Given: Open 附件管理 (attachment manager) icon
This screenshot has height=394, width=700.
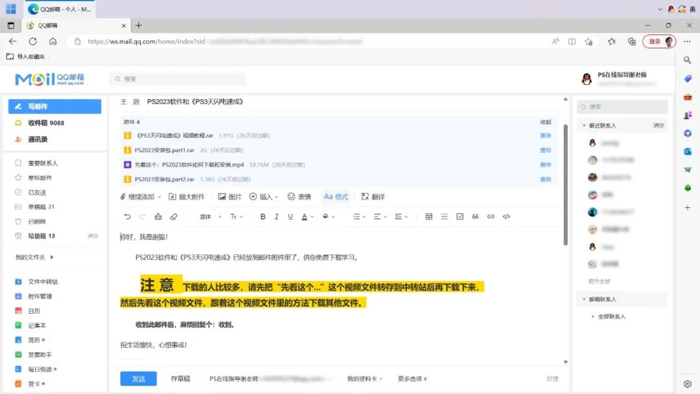Looking at the screenshot, I should coord(17,296).
